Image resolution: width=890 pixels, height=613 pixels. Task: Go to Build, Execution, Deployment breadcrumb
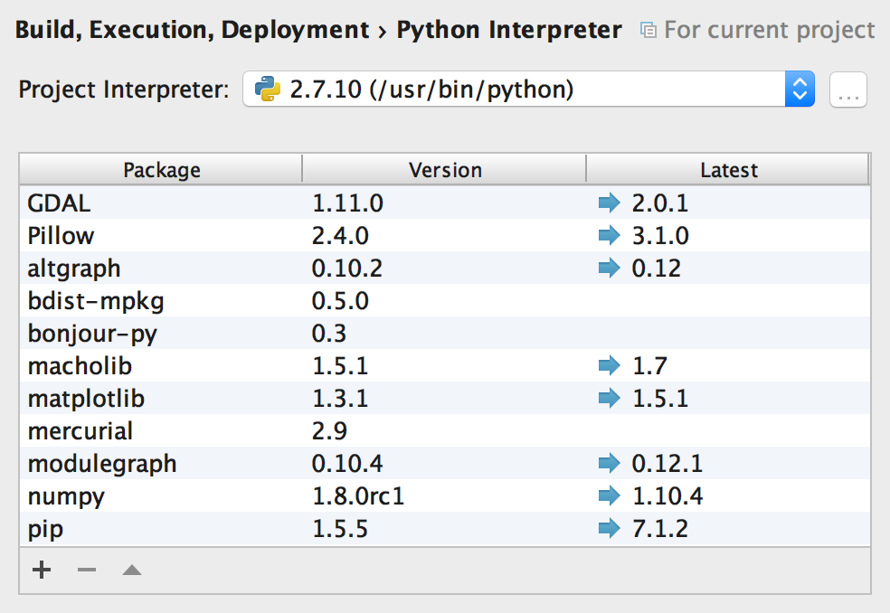[192, 30]
